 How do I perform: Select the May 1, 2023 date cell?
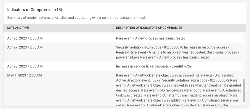[24, 75]
